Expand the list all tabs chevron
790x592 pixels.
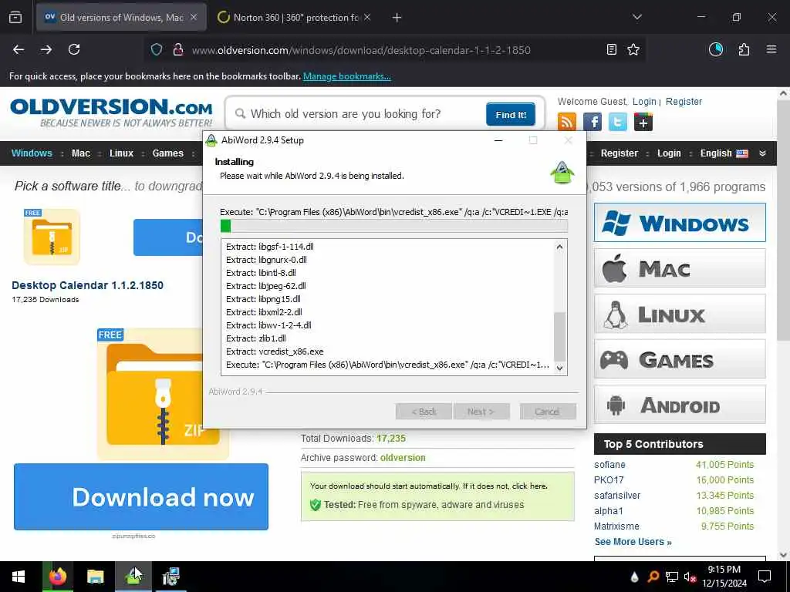point(636,17)
